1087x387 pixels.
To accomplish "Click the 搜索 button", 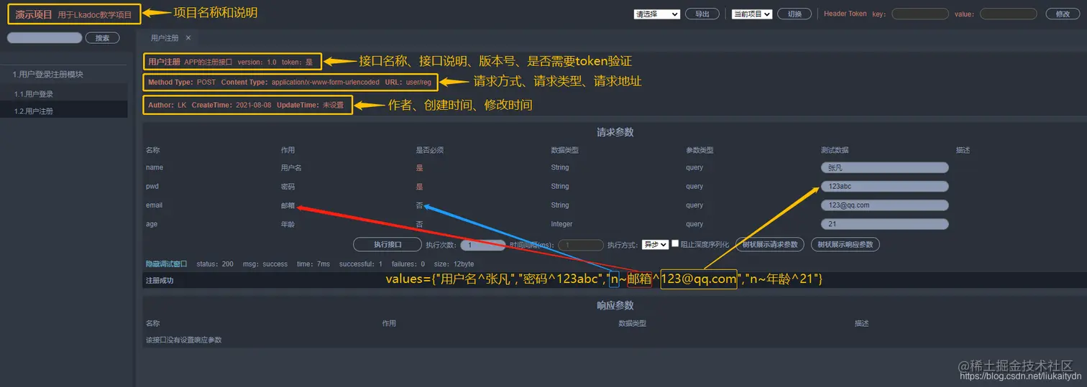I will click(x=102, y=38).
